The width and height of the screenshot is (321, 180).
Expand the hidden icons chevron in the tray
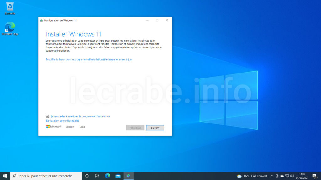point(272,176)
